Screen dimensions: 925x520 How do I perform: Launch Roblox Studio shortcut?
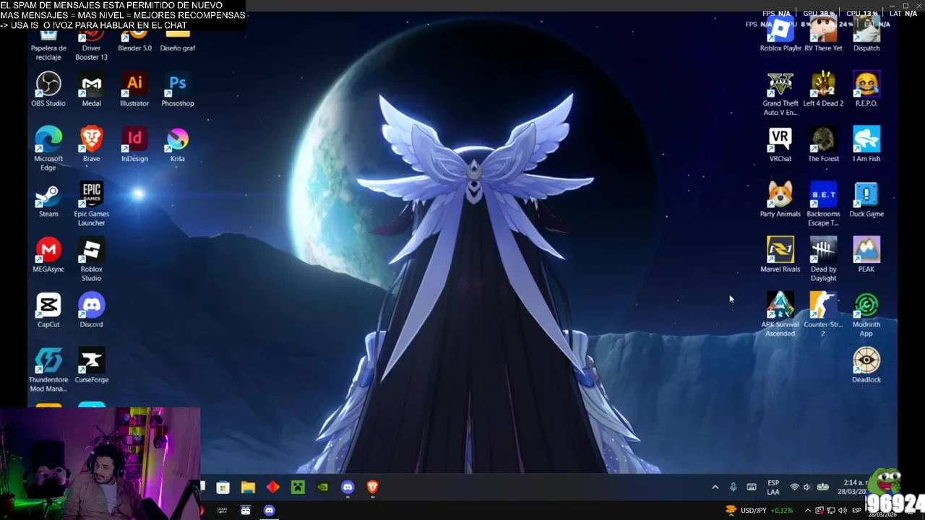91,260
